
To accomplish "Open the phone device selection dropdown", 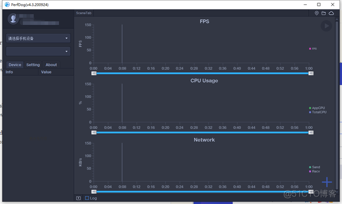I will point(38,38).
